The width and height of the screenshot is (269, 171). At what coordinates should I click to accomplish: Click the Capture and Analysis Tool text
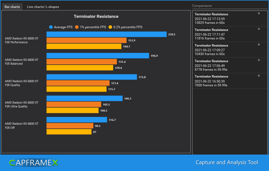[x=227, y=163]
